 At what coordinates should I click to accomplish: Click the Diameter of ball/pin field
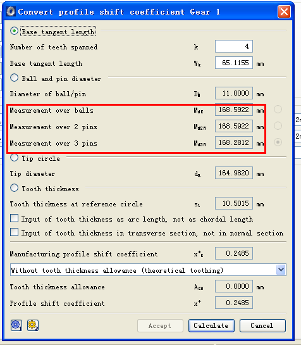point(234,93)
